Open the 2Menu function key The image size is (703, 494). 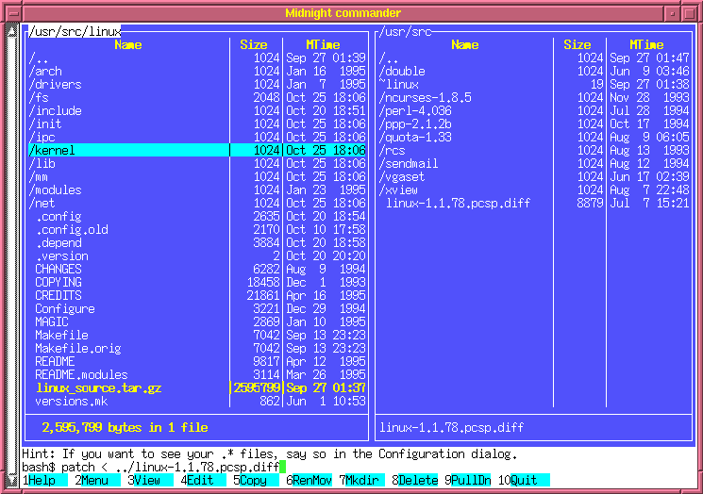(97, 480)
